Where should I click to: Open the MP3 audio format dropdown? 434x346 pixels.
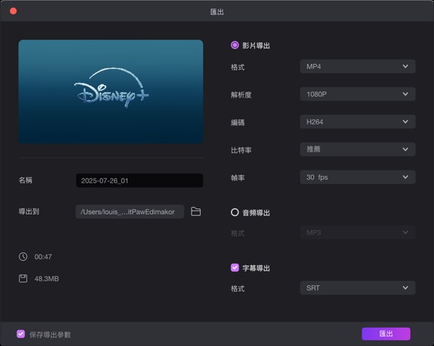(x=358, y=232)
